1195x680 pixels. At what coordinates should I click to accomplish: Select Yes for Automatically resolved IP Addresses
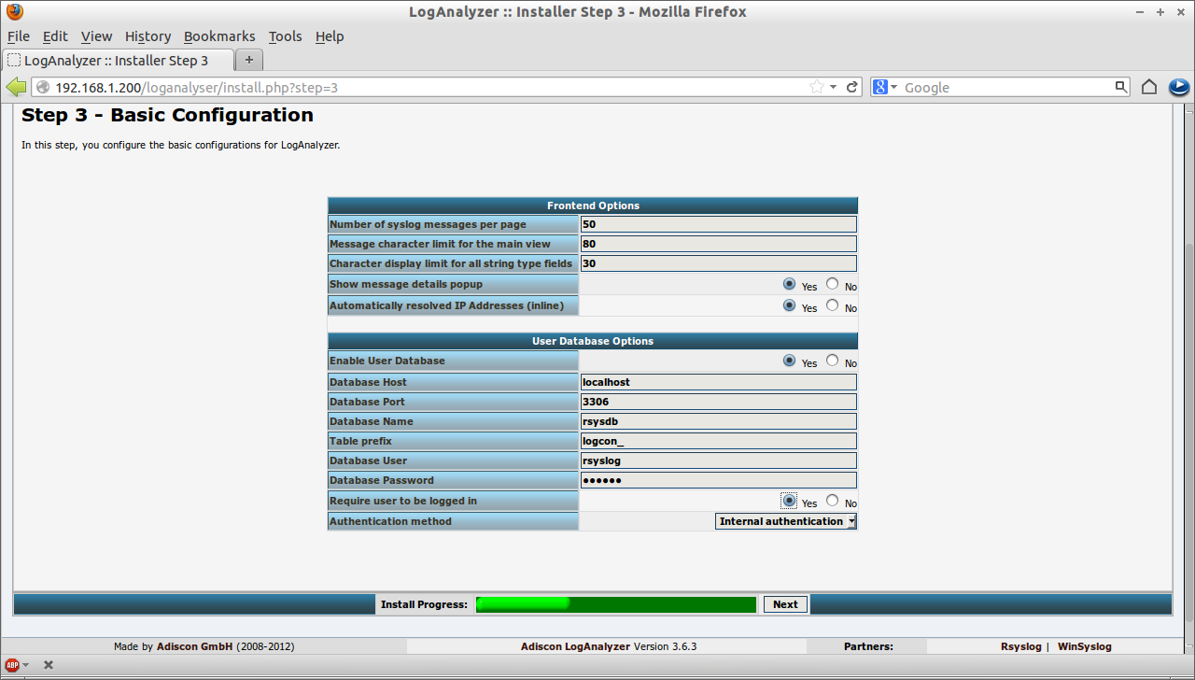click(x=790, y=305)
